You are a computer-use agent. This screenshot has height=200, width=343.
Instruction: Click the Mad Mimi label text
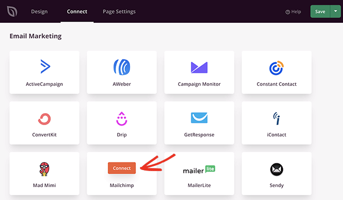(45, 185)
